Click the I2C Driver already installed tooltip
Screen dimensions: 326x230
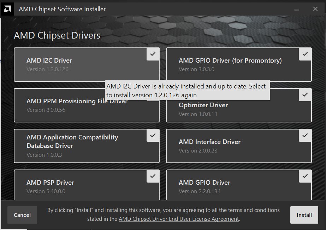187,91
